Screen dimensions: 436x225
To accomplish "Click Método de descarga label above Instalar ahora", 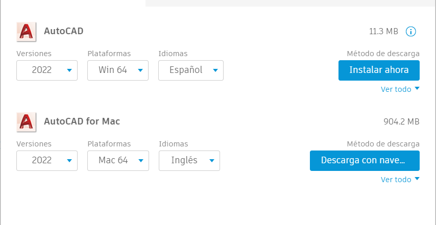I will pos(383,54).
